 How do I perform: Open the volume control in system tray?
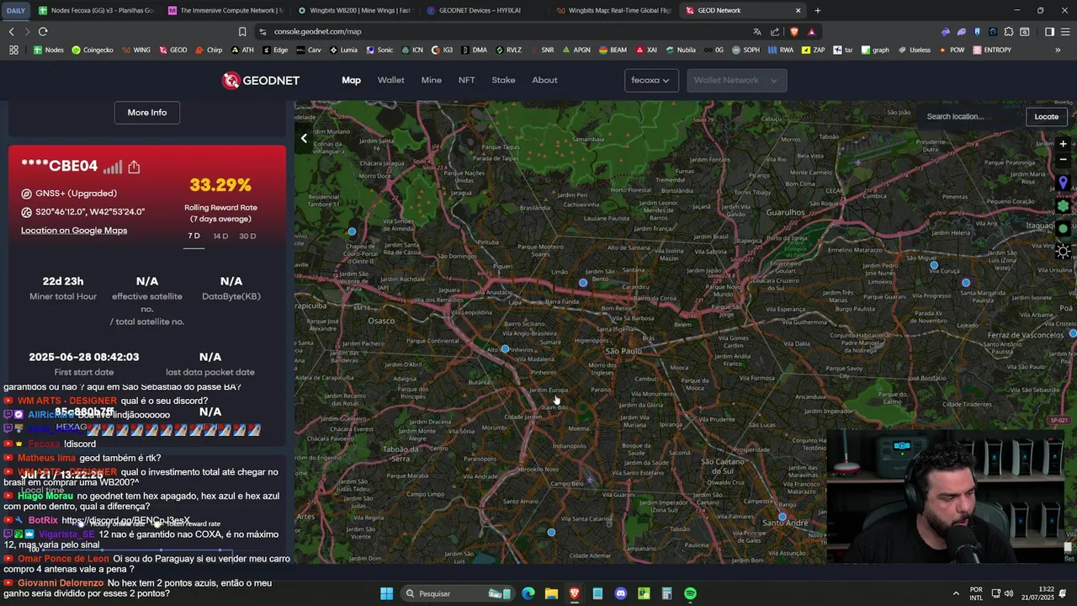(x=1009, y=593)
